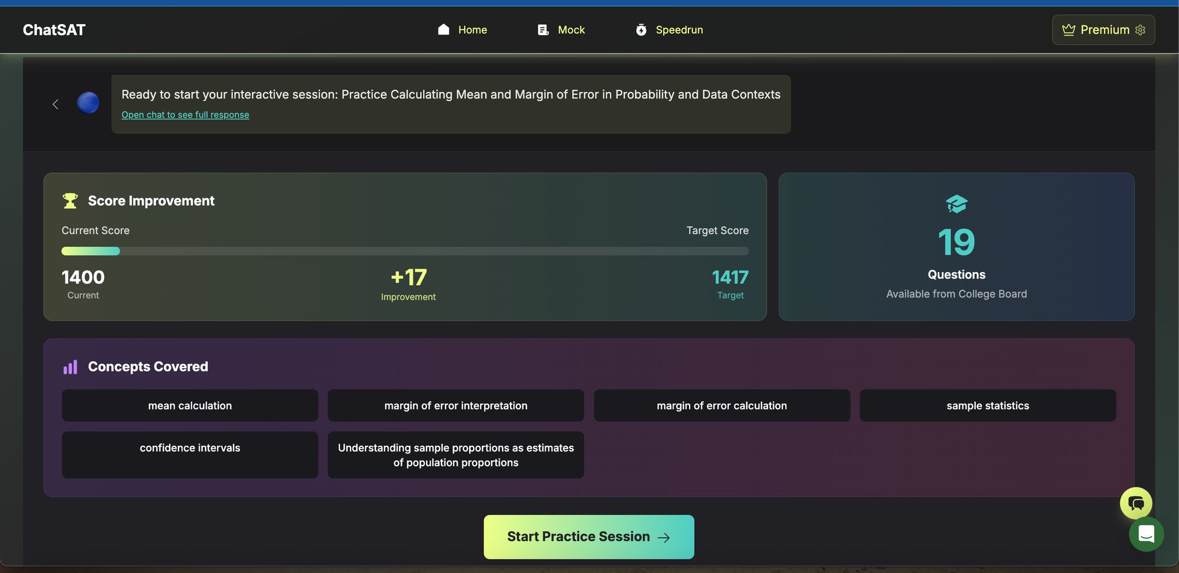This screenshot has width=1179, height=573.
Task: Choose margin of error interpretation concept
Action: tap(455, 406)
